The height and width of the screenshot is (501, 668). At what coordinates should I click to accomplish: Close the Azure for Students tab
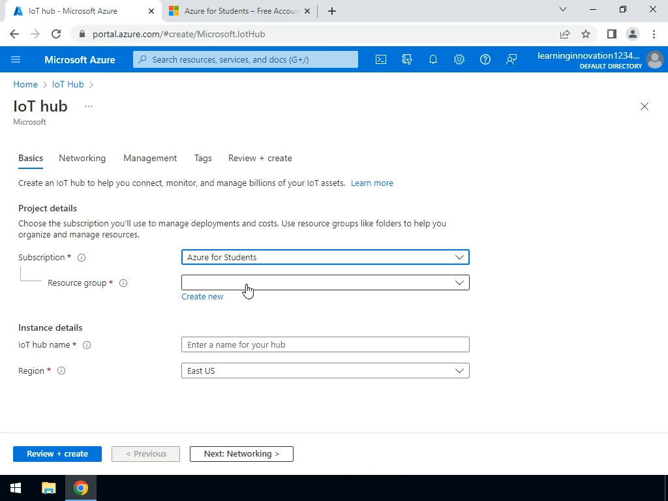(308, 11)
